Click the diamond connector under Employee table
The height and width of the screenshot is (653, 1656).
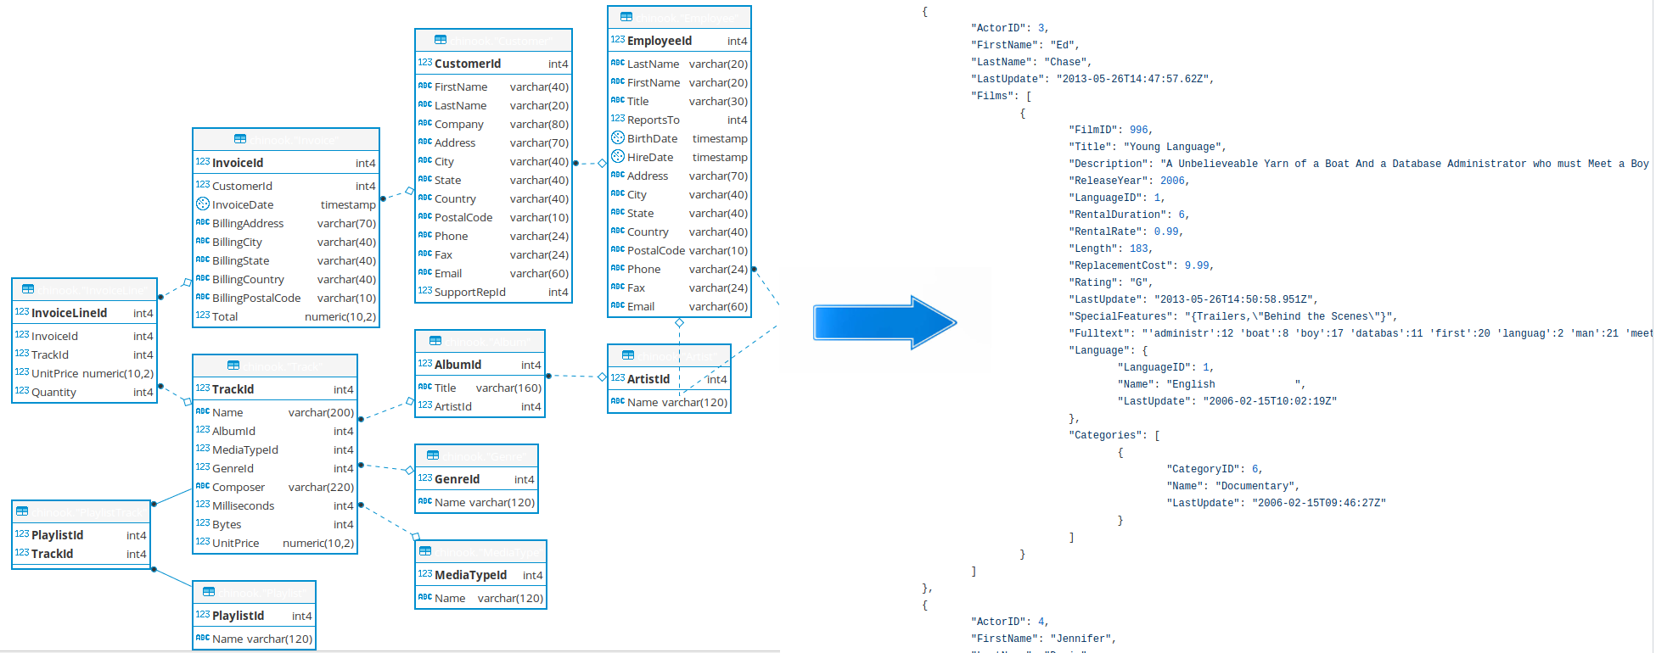click(x=679, y=323)
